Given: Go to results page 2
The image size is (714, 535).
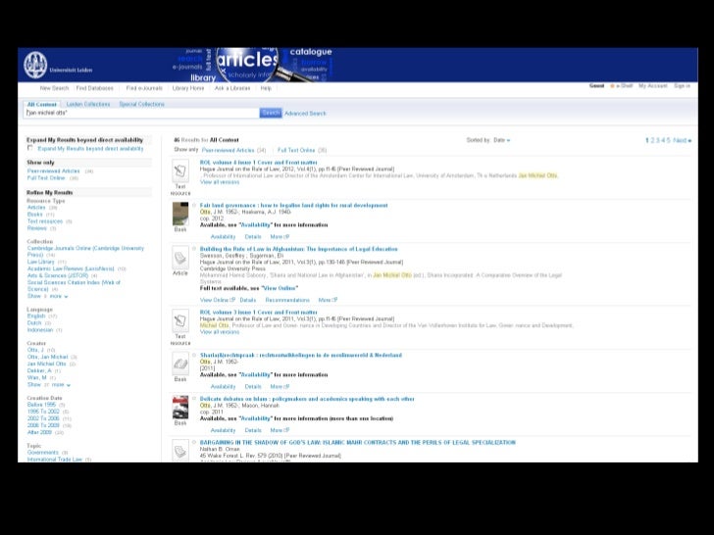Looking at the screenshot, I should 652,140.
